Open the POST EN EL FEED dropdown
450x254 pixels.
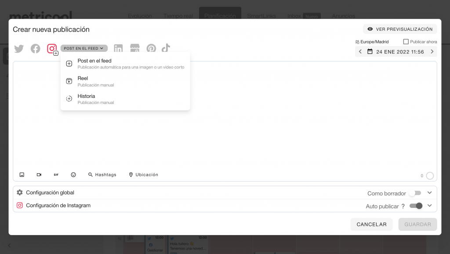[x=84, y=48]
